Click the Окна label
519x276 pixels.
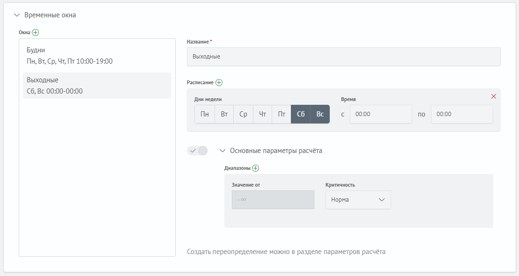point(24,32)
